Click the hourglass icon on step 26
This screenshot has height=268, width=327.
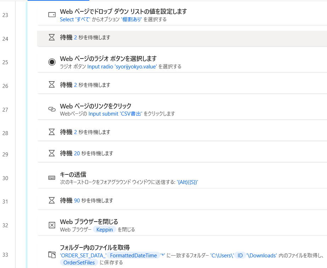coord(52,85)
